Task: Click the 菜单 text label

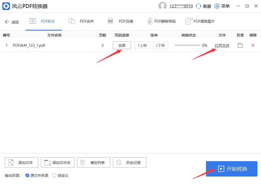Action: 225,6
